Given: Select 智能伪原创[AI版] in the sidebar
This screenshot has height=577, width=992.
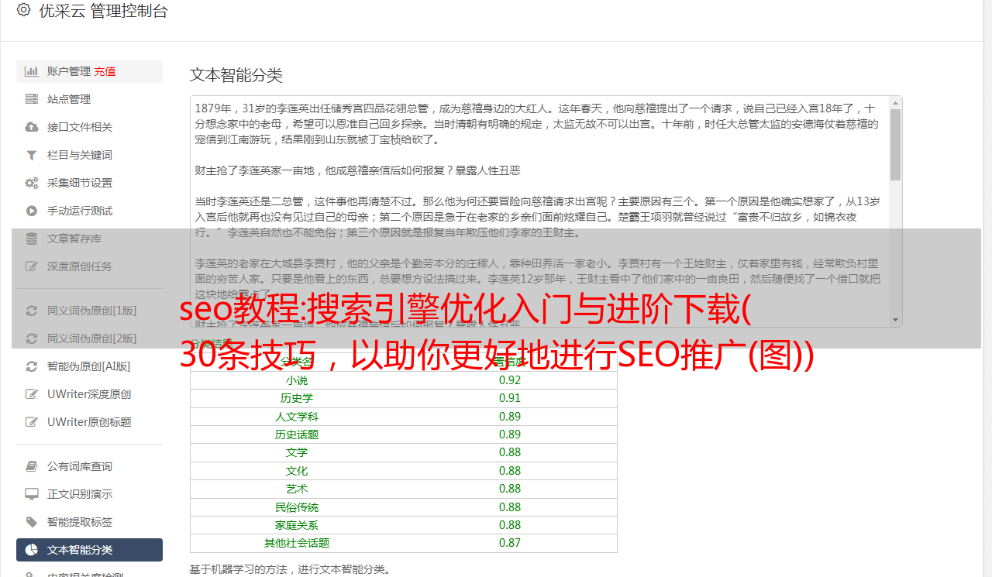Looking at the screenshot, I should click(x=89, y=366).
